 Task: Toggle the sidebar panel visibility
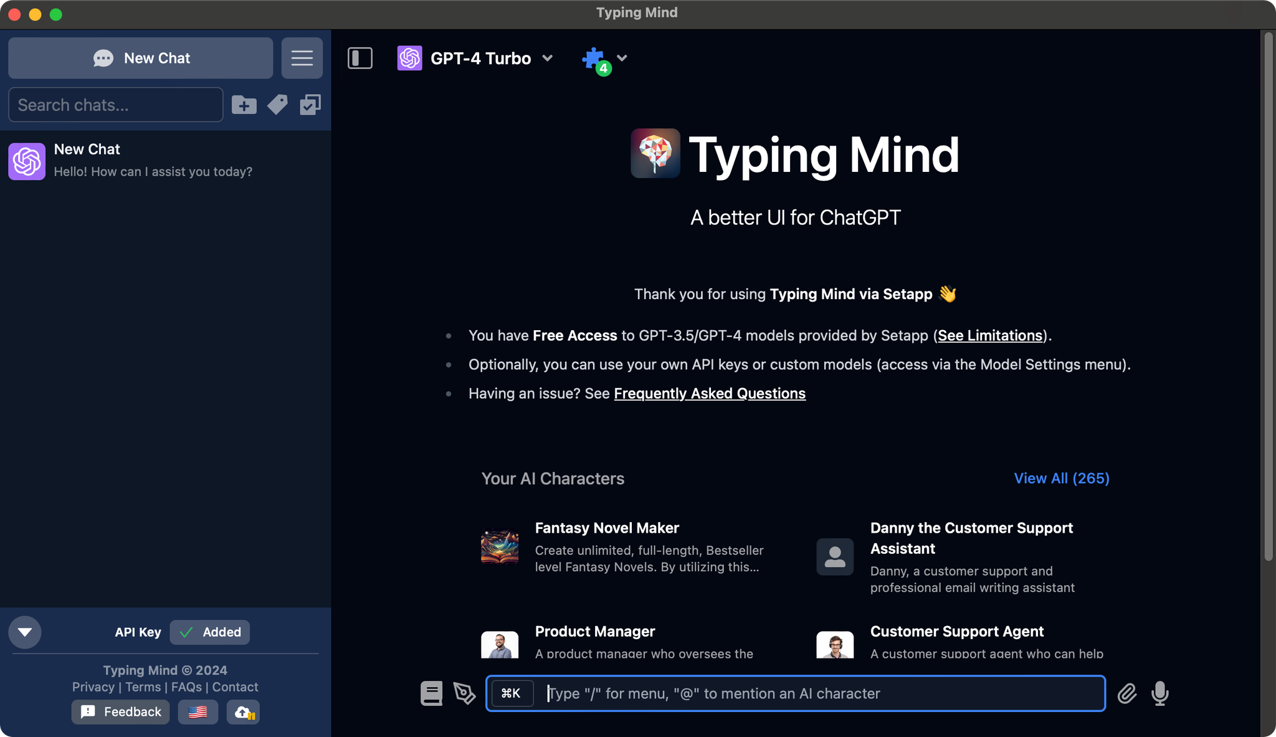pos(360,58)
